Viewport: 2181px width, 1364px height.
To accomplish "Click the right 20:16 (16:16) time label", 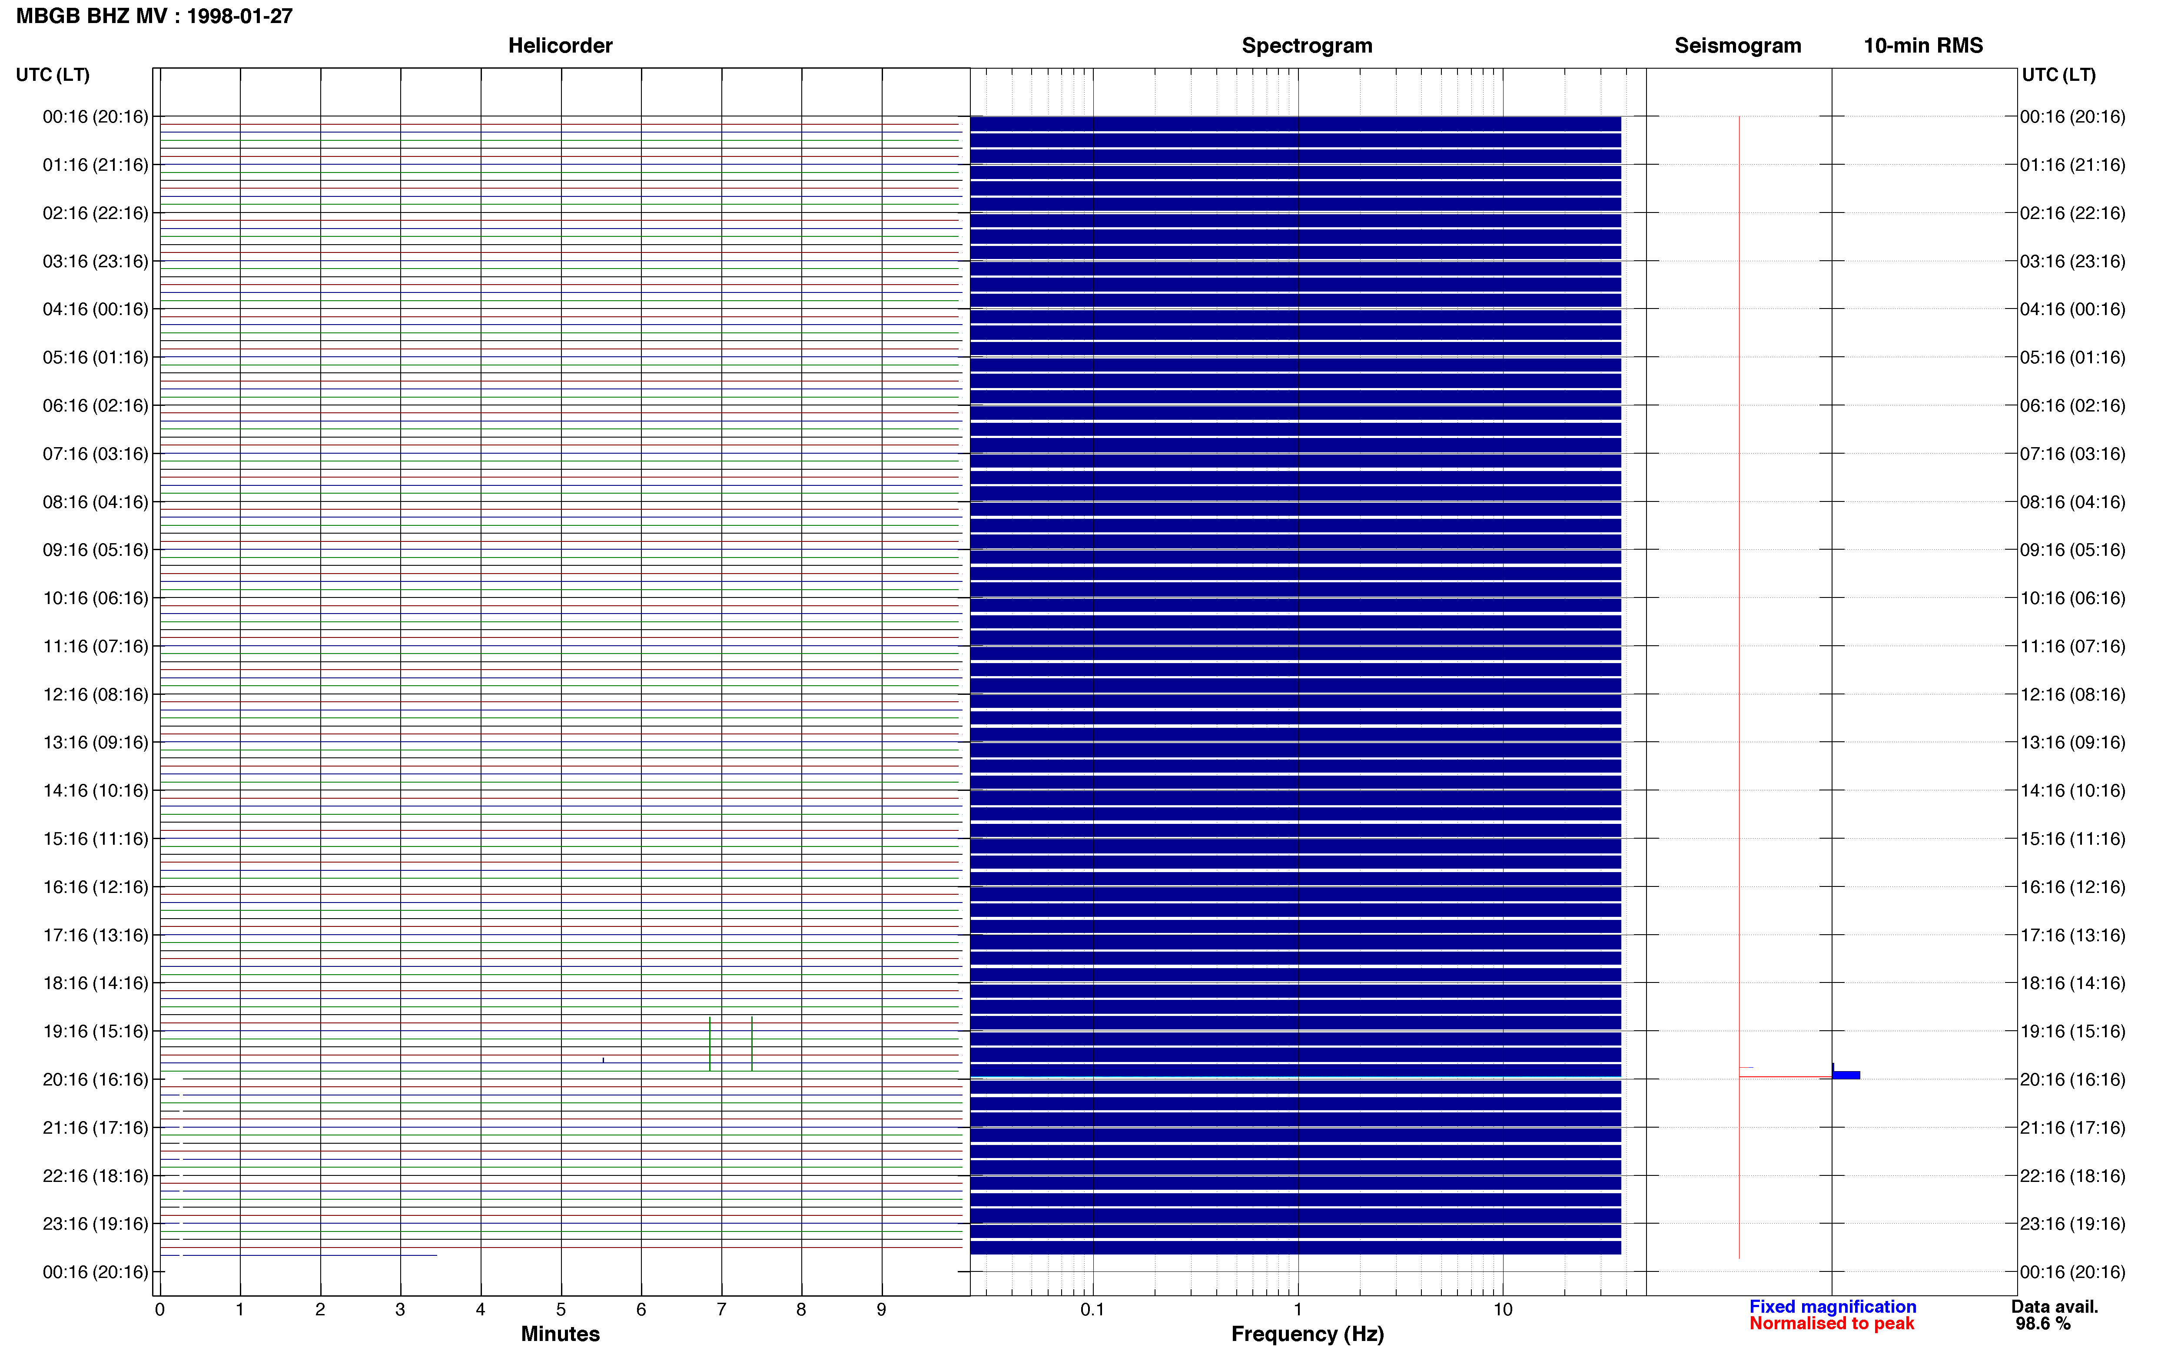I will [x=2073, y=1079].
